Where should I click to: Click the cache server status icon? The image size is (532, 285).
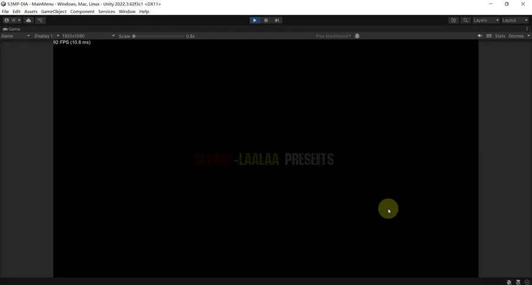click(518, 282)
